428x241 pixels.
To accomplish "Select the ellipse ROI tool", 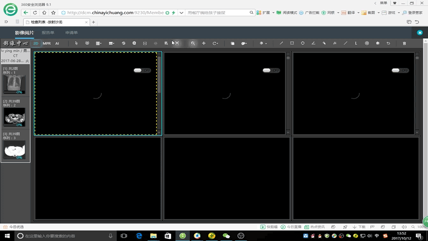I will [x=303, y=43].
